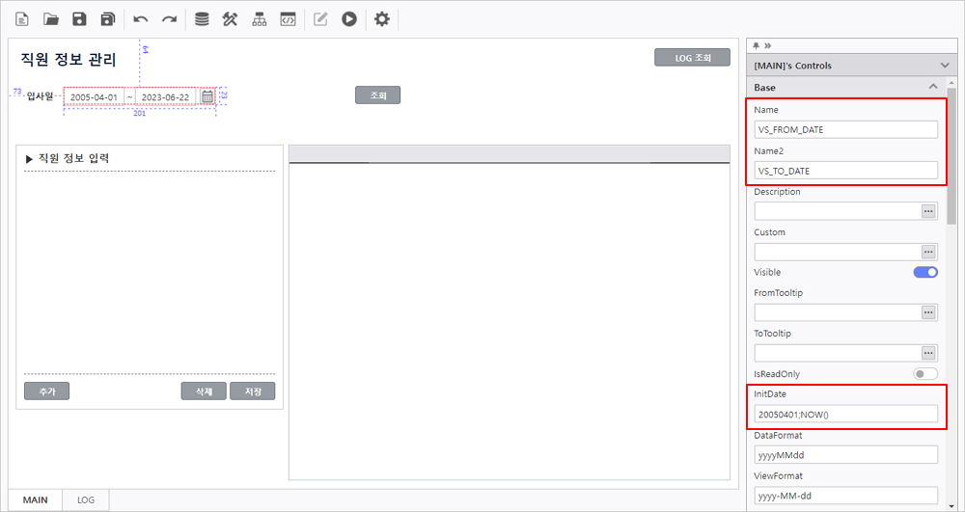965x512 pixels.
Task: Click the Description input field
Action: coord(838,211)
